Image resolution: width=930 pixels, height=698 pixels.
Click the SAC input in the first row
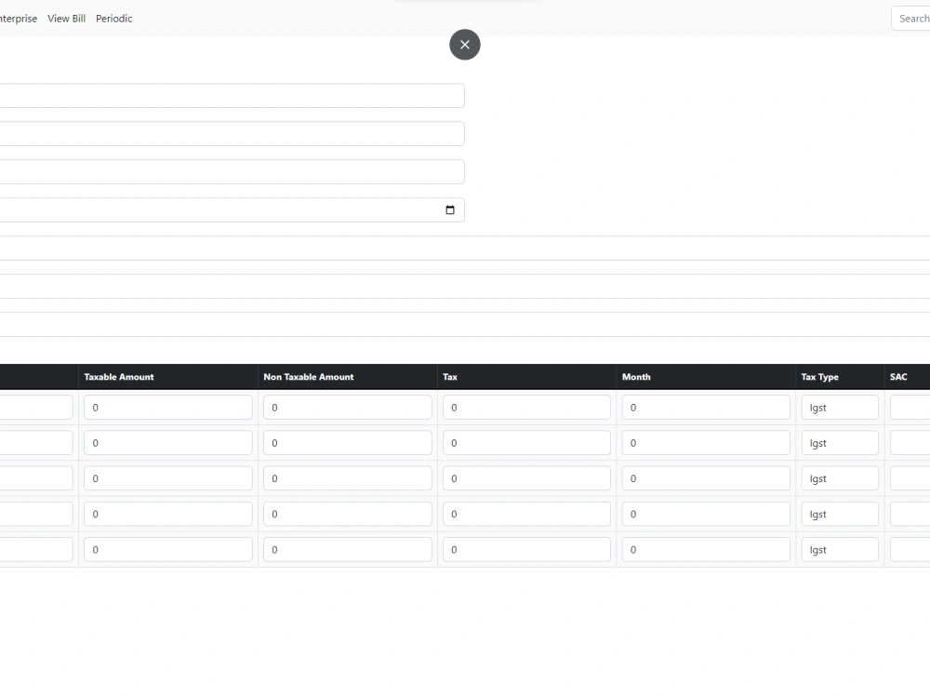911,407
